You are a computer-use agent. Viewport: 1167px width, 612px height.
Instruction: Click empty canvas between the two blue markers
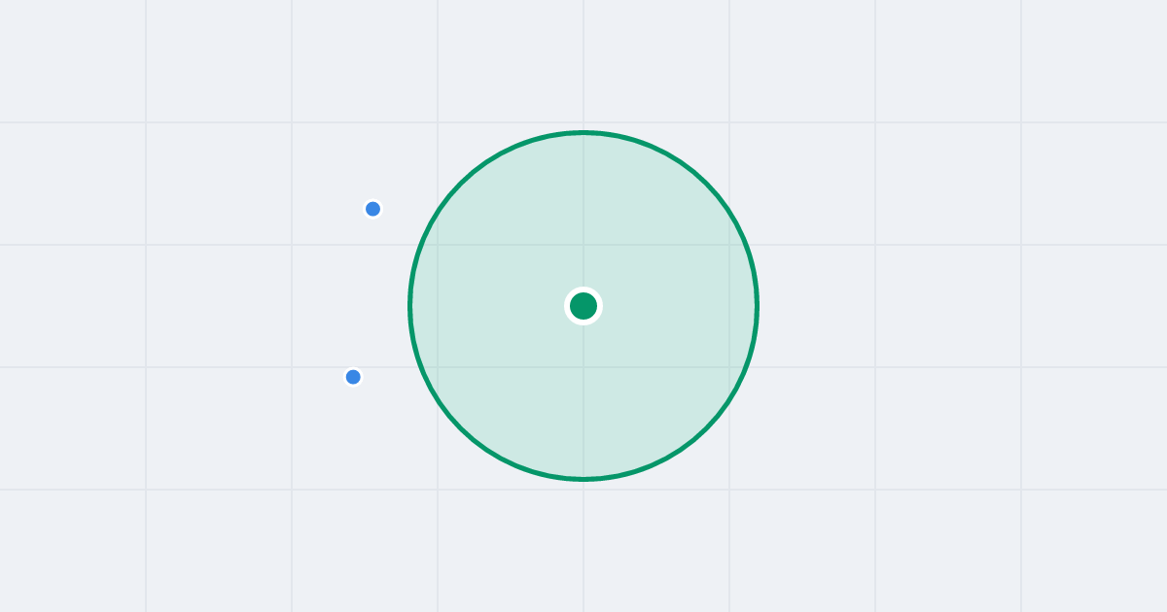(363, 292)
